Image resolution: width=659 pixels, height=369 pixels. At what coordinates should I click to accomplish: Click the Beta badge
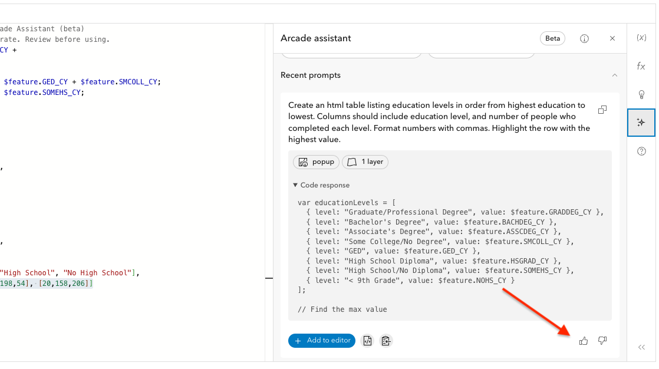(x=552, y=38)
